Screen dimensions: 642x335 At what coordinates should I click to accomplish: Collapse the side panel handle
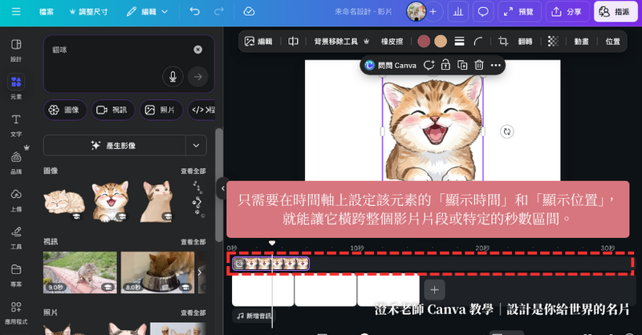(222, 188)
